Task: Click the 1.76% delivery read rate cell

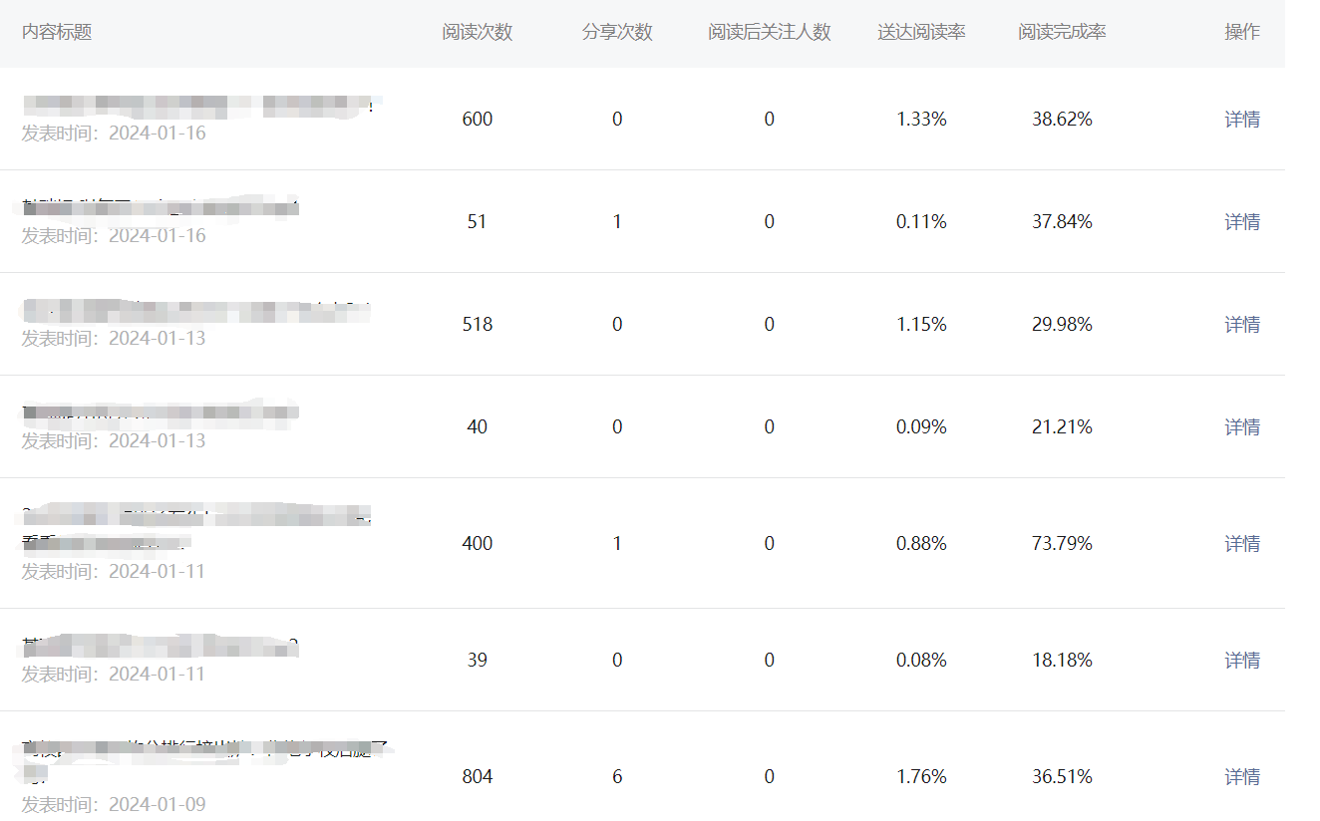Action: point(921,777)
